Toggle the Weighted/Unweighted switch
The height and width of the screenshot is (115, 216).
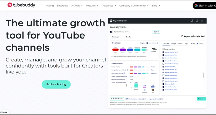[x=147, y=43]
